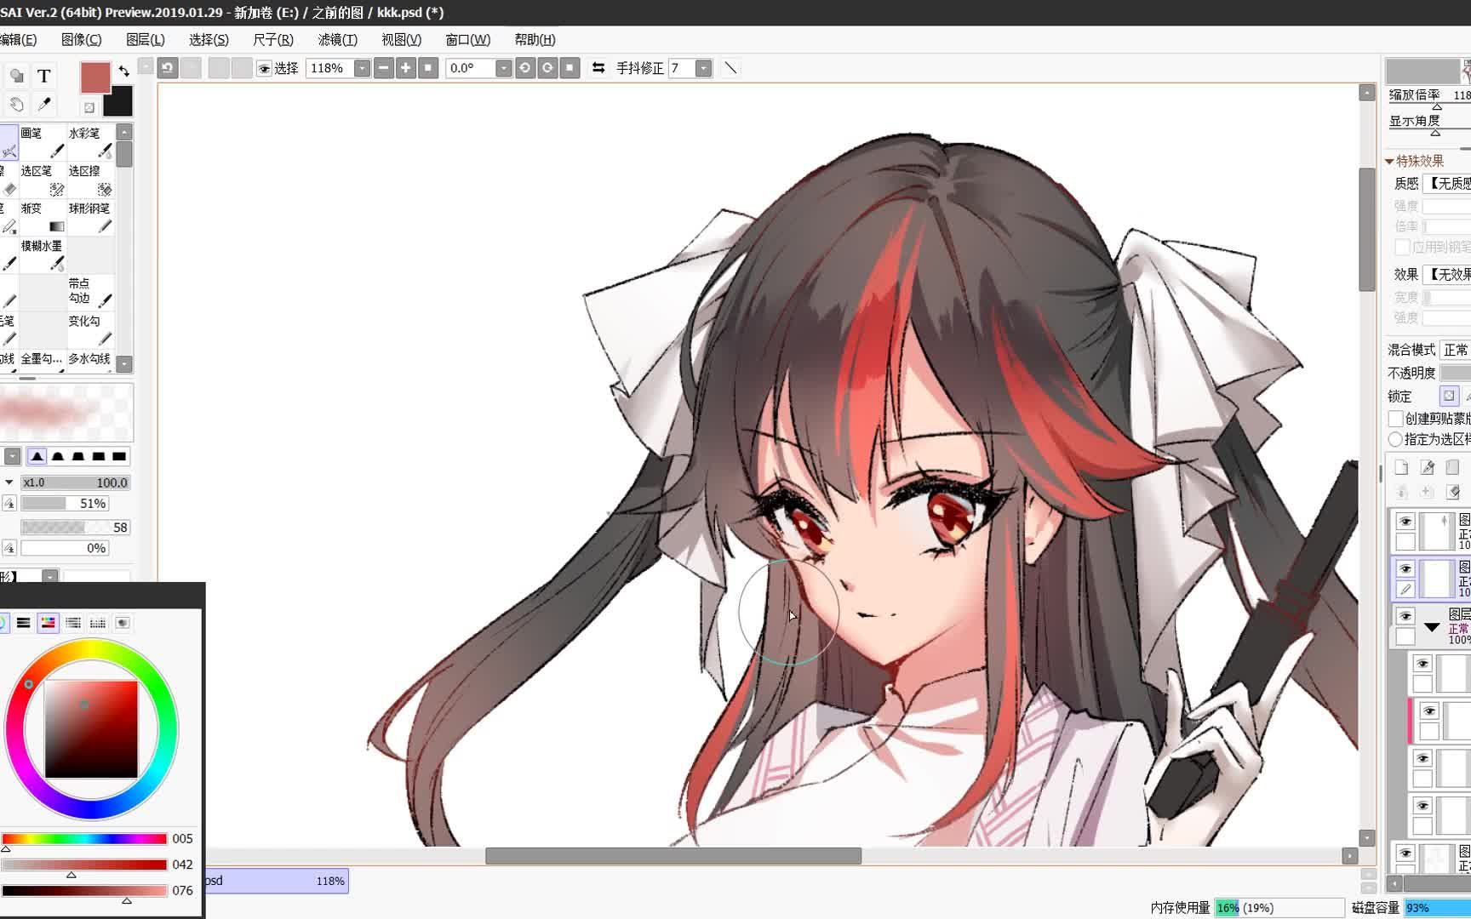
Task: Open the 手抖修正 stabilizer dropdown
Action: (703, 68)
